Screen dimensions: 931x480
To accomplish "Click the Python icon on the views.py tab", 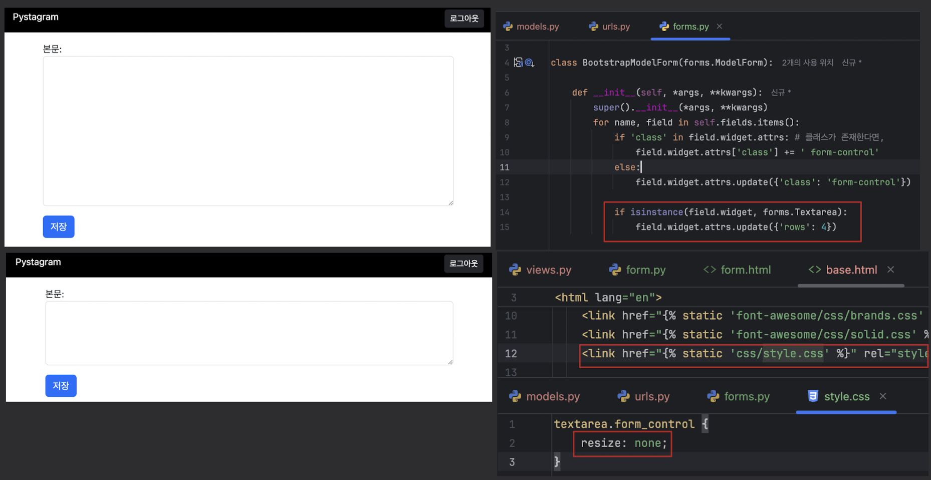I will pyautogui.click(x=515, y=270).
